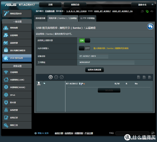Open IPv6 settings page
This screenshot has width=157, height=142.
(x=17, y=95)
